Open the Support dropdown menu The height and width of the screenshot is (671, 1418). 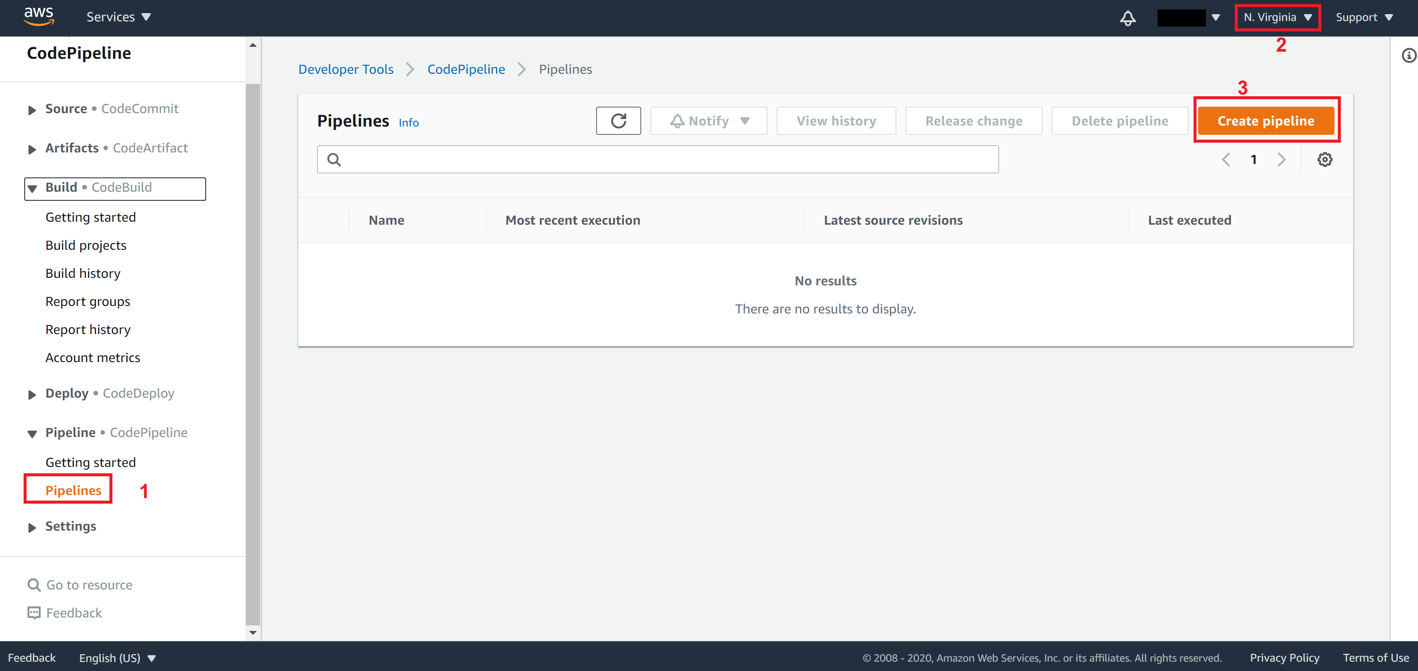(x=1364, y=17)
